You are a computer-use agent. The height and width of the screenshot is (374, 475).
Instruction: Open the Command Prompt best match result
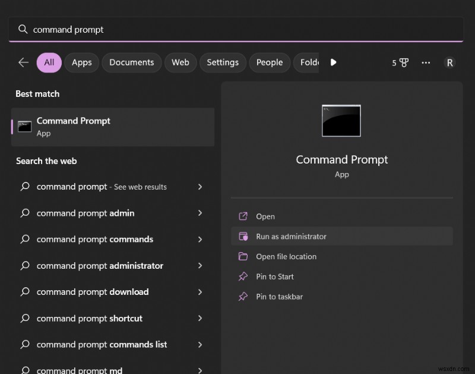tap(113, 127)
